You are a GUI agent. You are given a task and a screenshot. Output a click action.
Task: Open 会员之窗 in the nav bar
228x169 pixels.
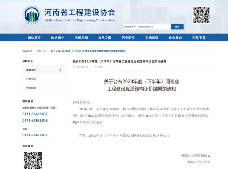pos(105,38)
